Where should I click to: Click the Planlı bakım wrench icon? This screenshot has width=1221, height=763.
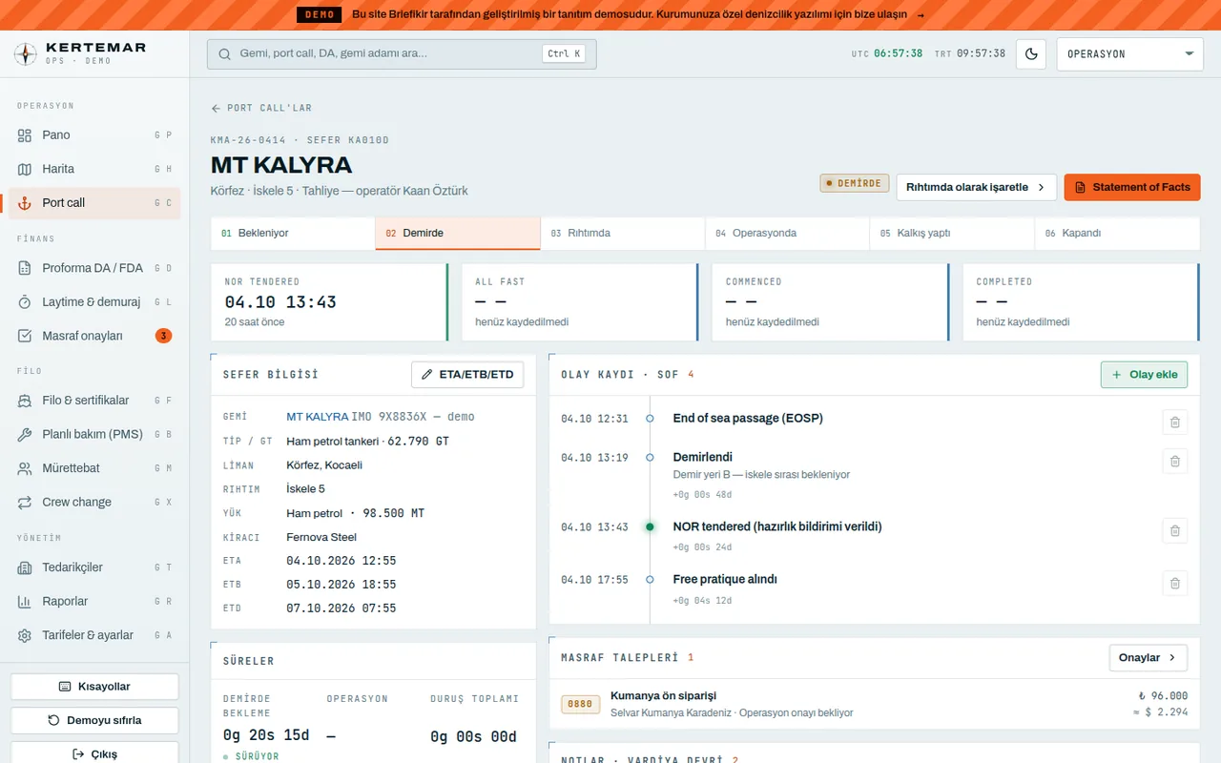[x=25, y=434]
